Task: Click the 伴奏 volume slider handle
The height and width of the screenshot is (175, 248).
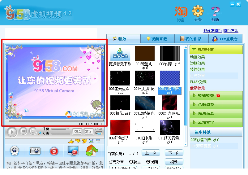Action: (x=68, y=129)
